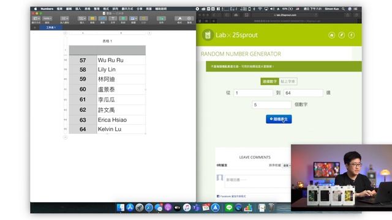Screen dimensions: 392x220
Task: Click the add-column handle at table's top right
Action: click(x=149, y=33)
